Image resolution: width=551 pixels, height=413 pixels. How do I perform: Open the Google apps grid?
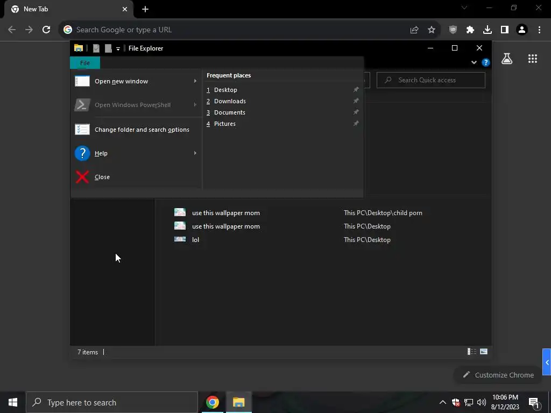tap(533, 59)
